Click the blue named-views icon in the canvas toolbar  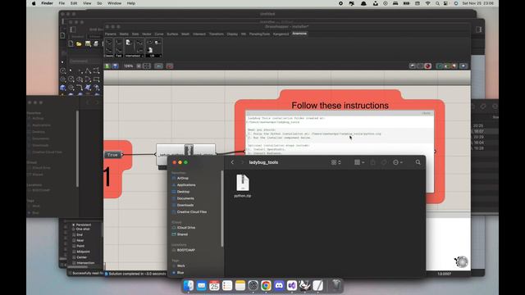(x=158, y=66)
